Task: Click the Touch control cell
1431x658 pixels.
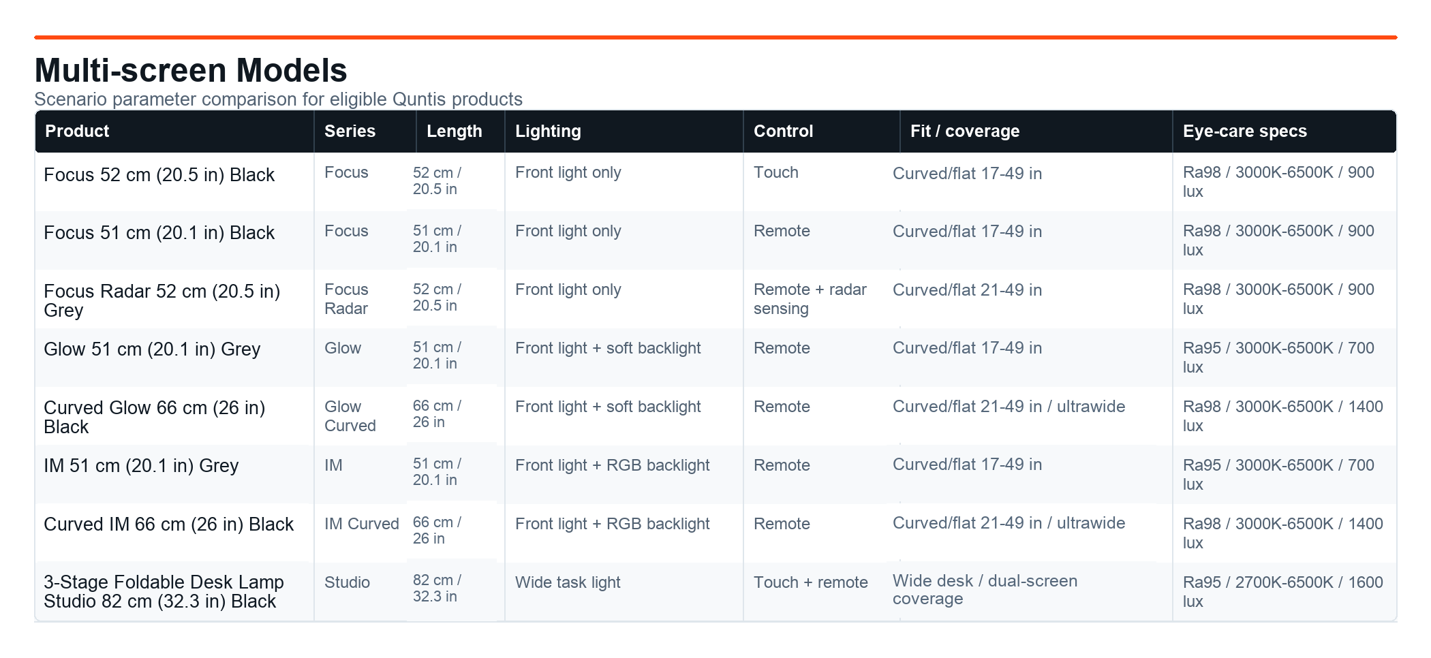Action: coord(776,172)
